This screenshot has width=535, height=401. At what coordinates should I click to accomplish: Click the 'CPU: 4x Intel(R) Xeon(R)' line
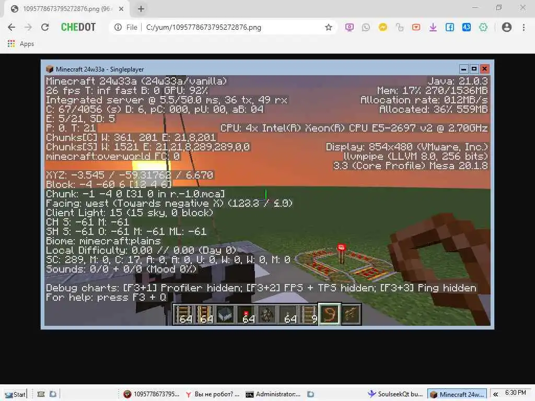[354, 128]
